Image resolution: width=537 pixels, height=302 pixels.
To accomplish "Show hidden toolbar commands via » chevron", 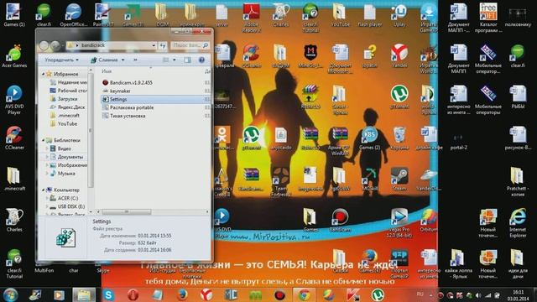I will [135, 60].
